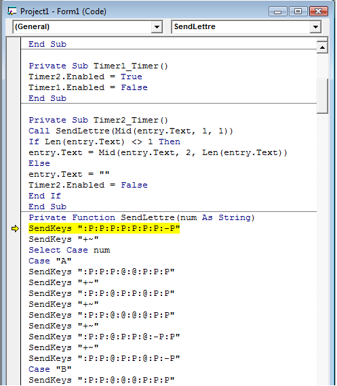Viewport: 337px width, 386px height.
Task: Click the Select Case num line
Action: click(x=69, y=250)
